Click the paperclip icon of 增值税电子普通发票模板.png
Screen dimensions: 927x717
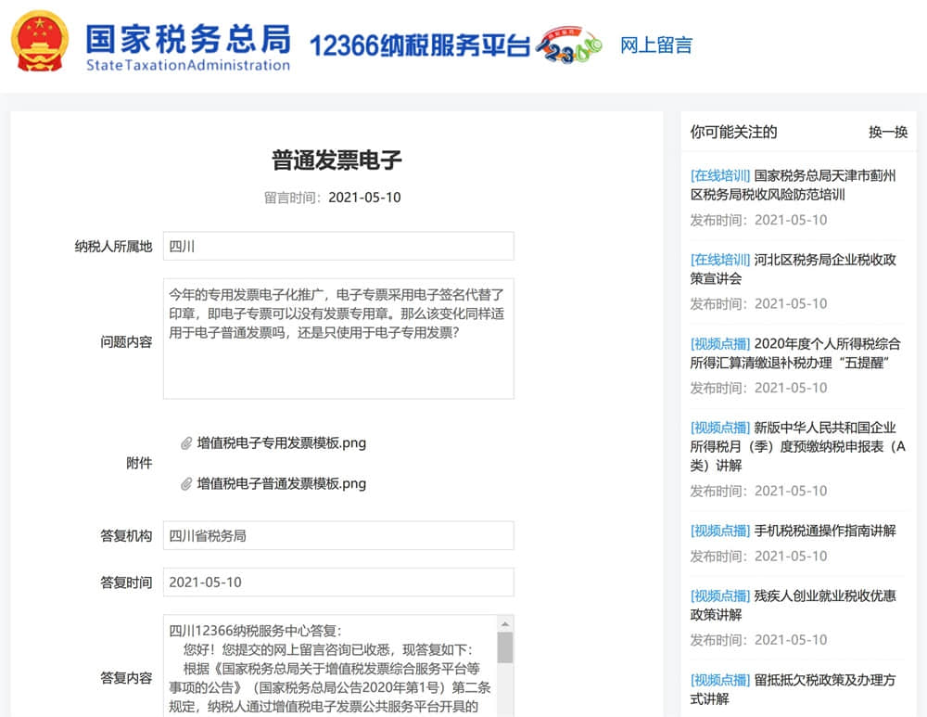pos(185,484)
